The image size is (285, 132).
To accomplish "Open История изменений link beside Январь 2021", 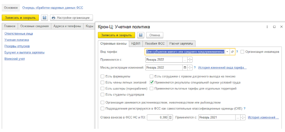I will (264, 117).
